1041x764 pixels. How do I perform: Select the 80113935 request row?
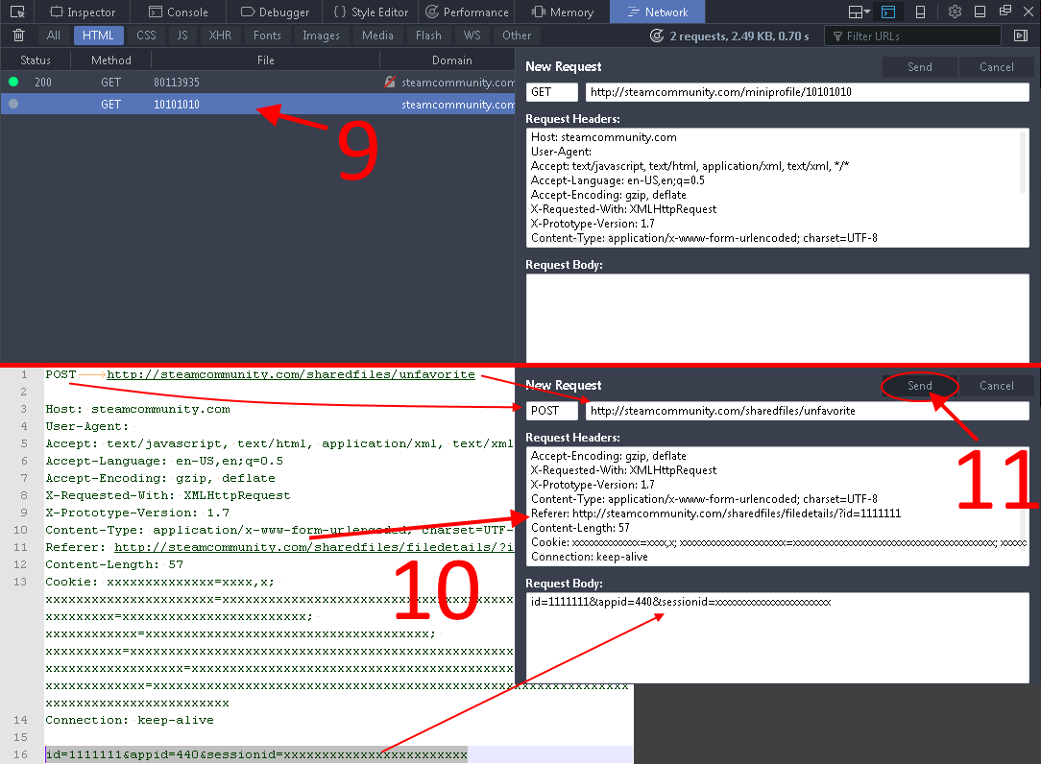(257, 83)
